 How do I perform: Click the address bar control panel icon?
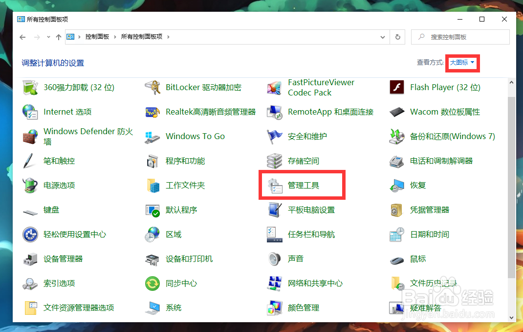(x=70, y=37)
